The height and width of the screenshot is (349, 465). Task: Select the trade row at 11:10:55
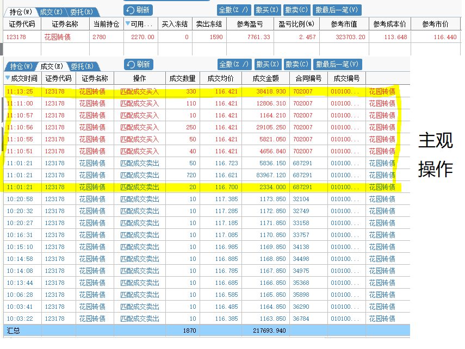coord(207,139)
